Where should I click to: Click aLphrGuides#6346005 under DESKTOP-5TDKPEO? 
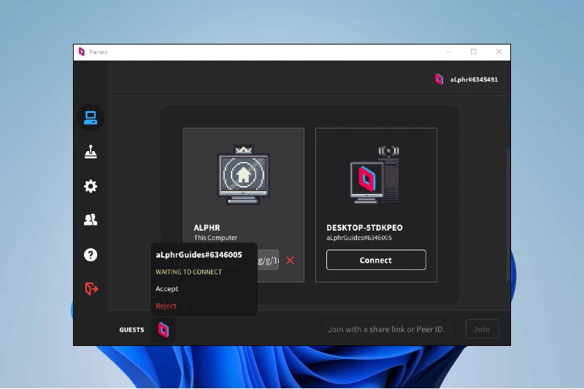click(359, 238)
